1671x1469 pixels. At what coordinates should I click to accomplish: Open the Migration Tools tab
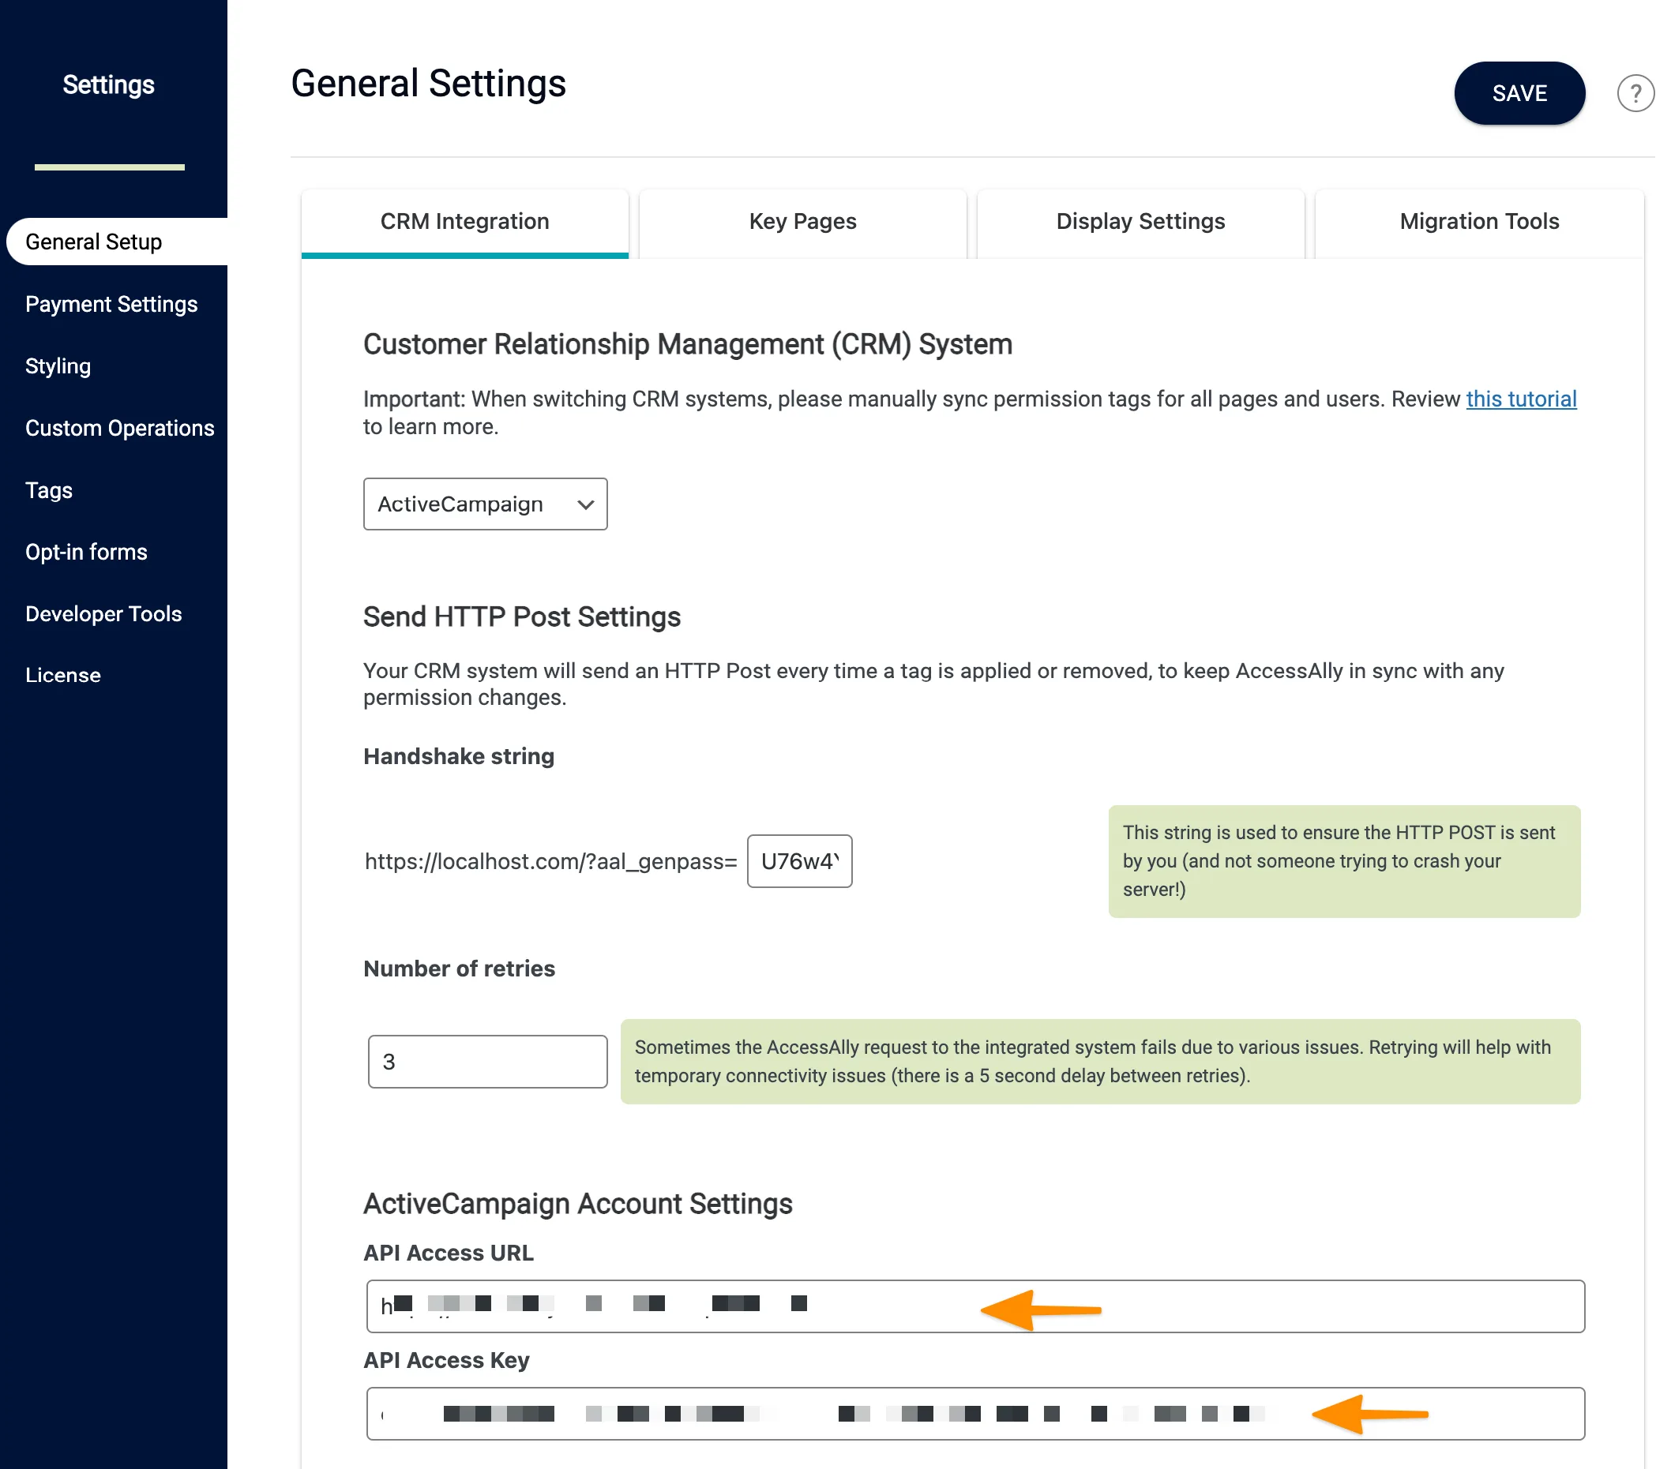1478,221
